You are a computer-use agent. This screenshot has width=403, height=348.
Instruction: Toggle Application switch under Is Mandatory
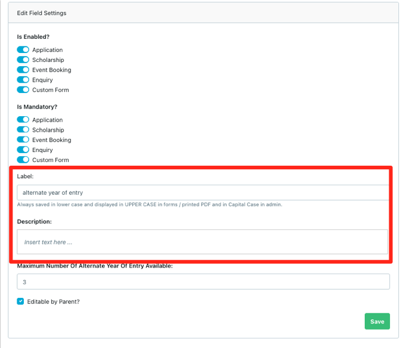[x=23, y=120]
